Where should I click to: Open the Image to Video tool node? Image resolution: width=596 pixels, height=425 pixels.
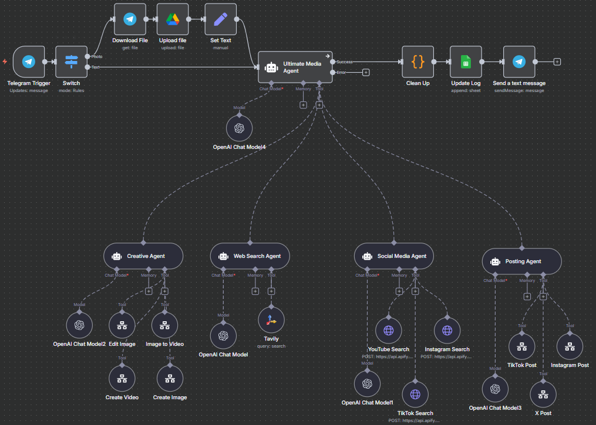click(164, 325)
